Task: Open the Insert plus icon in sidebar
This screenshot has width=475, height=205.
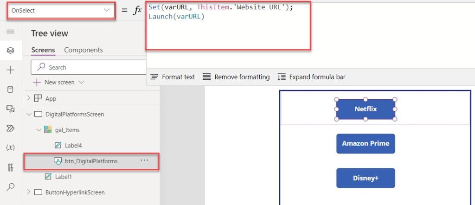Action: pyautogui.click(x=10, y=70)
